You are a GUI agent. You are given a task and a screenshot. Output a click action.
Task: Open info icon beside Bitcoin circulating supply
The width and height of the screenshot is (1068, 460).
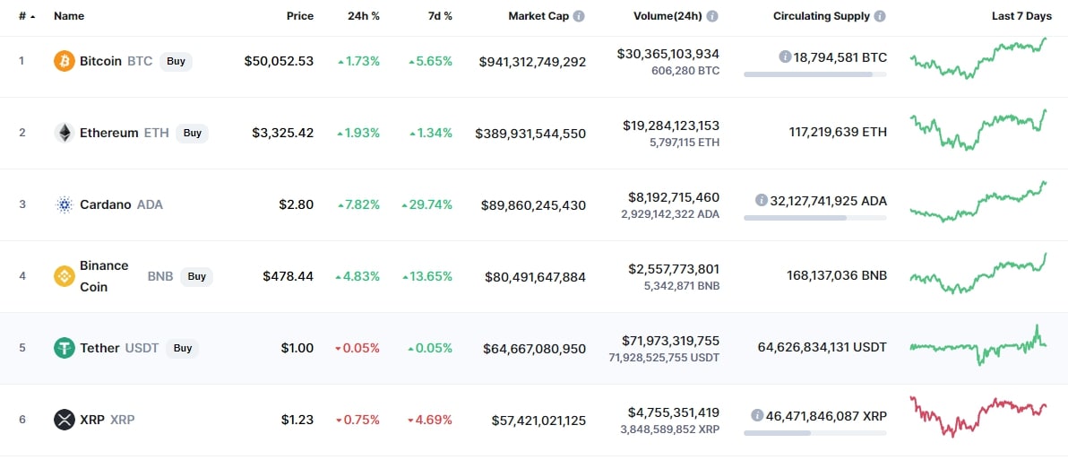[785, 56]
